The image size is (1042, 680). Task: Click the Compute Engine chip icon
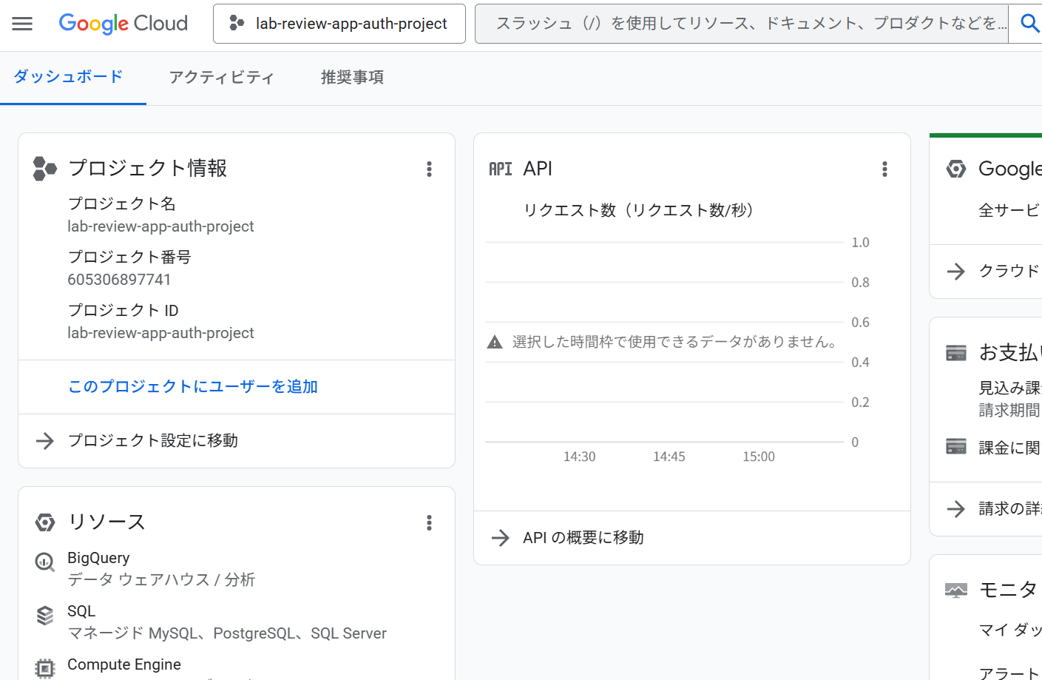click(45, 669)
